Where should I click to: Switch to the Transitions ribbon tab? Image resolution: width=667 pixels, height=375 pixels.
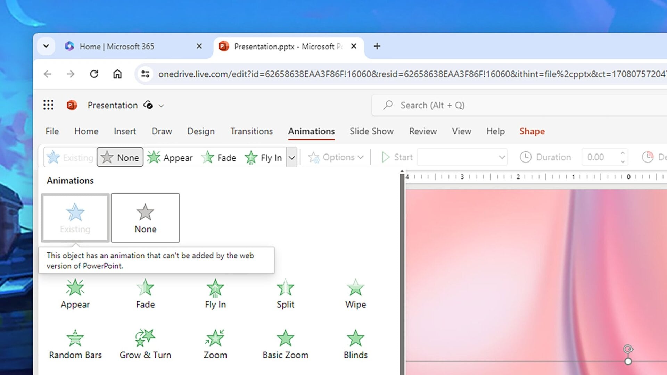point(251,131)
